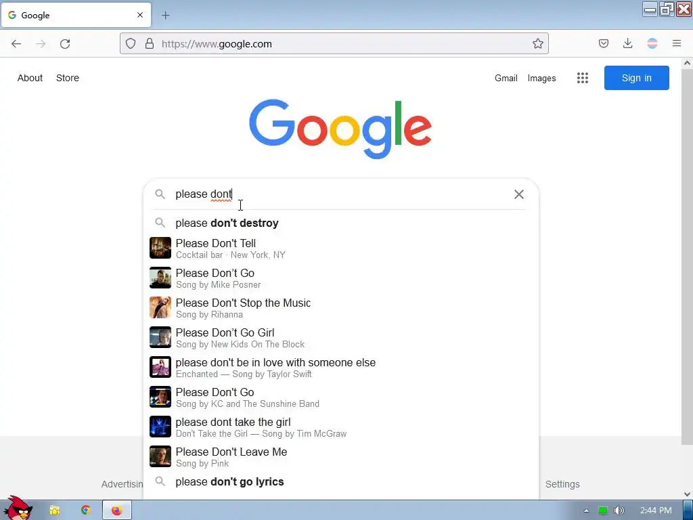Open the Google apps grid
The image size is (693, 520).
tap(583, 78)
